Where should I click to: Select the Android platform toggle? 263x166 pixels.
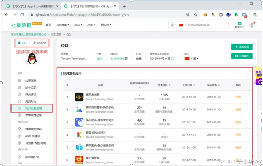pos(39,43)
